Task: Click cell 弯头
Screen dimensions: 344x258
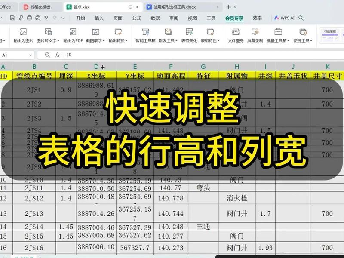Action: [x=203, y=188]
